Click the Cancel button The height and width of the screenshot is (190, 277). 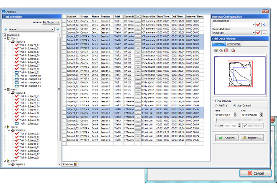click(255, 173)
